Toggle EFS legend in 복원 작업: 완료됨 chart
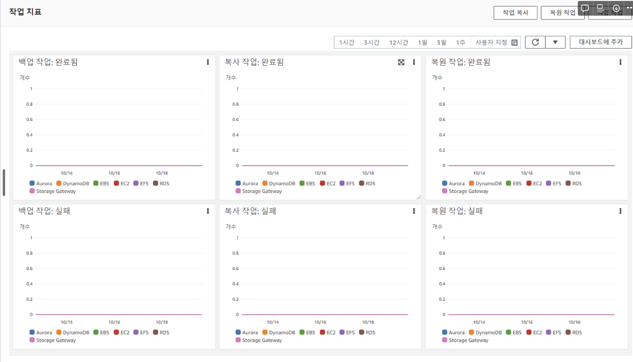633x362 pixels. 554,184
